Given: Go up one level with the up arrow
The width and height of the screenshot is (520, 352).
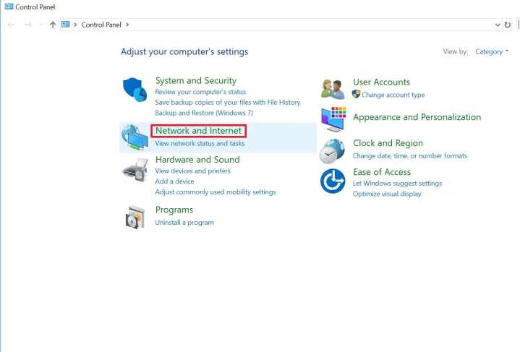Looking at the screenshot, I should (x=52, y=25).
